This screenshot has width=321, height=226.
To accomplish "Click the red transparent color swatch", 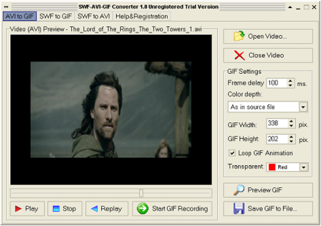I will click(272, 167).
